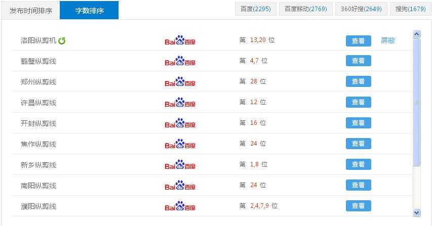Open the 百度移动(2769) filter tab
This screenshot has width=432, height=226.
306,9
